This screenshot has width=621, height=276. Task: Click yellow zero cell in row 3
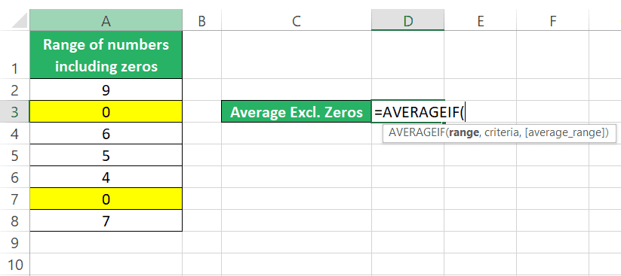(106, 112)
